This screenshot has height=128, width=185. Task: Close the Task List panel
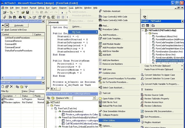[43, 83]
